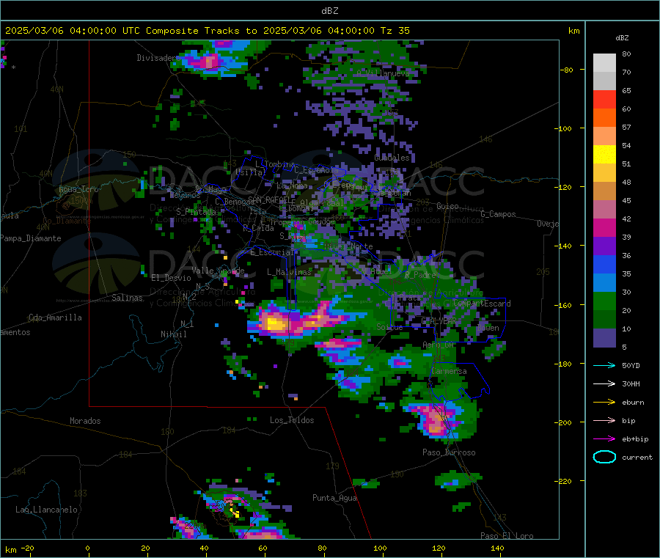
Task: Pick the light orange 54-57 dBZ swatch
Action: coord(604,136)
